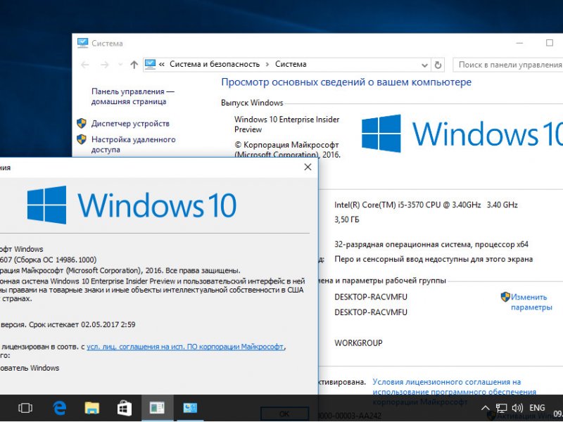This screenshot has width=563, height=422.
Task: Switch to System control panel taskbar button
Action: (x=190, y=408)
